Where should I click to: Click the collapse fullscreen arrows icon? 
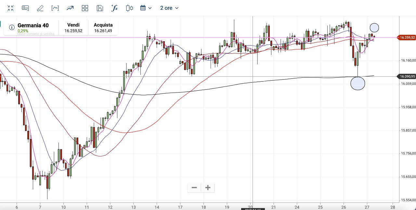tap(11, 8)
